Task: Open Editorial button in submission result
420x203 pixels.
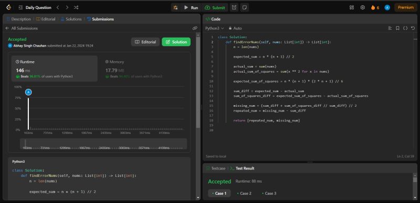Action: point(145,42)
